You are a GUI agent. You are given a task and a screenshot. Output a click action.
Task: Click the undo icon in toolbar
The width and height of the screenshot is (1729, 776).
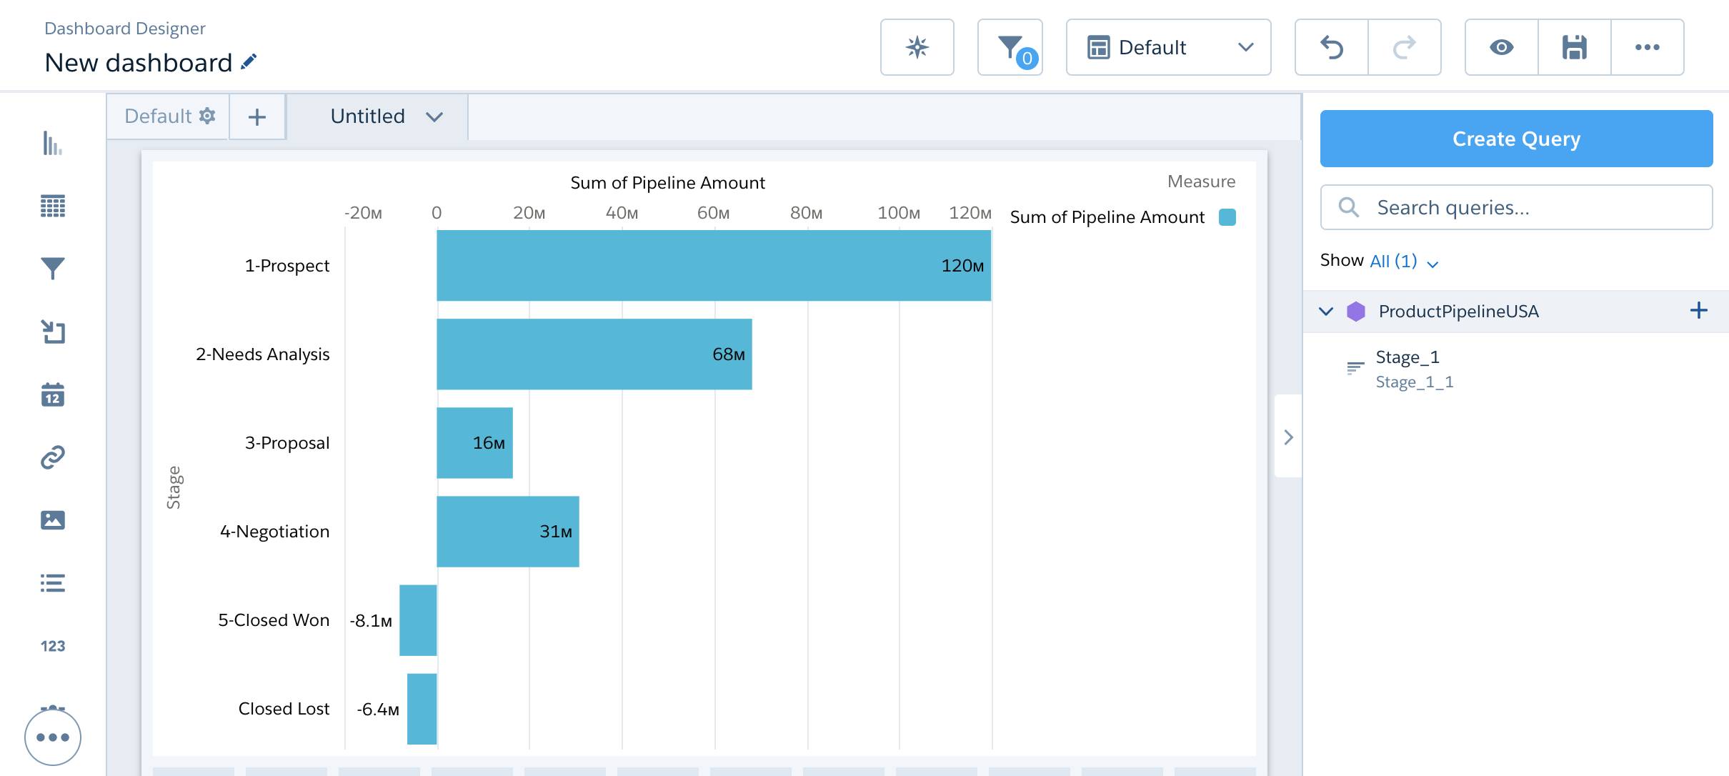(x=1332, y=47)
